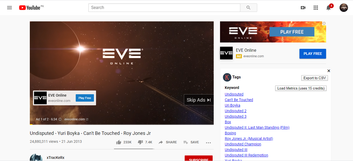Save the video to a playlist
This screenshot has width=353, height=161.
[191, 142]
